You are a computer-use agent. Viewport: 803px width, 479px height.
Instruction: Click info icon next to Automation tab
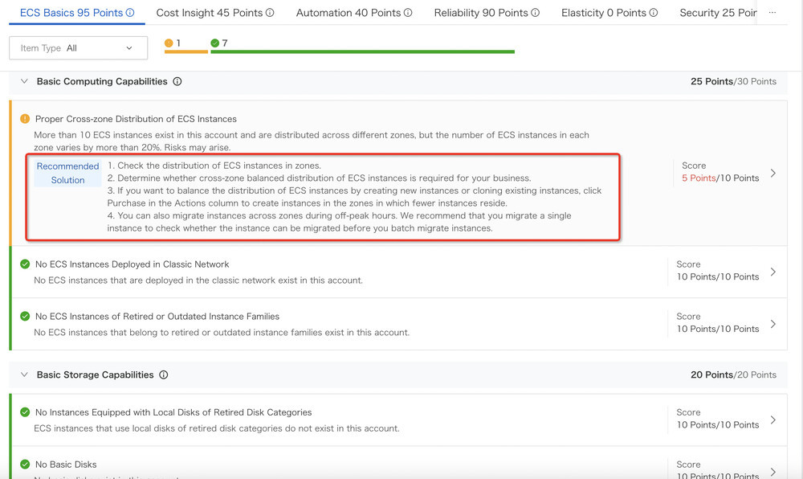tap(408, 13)
